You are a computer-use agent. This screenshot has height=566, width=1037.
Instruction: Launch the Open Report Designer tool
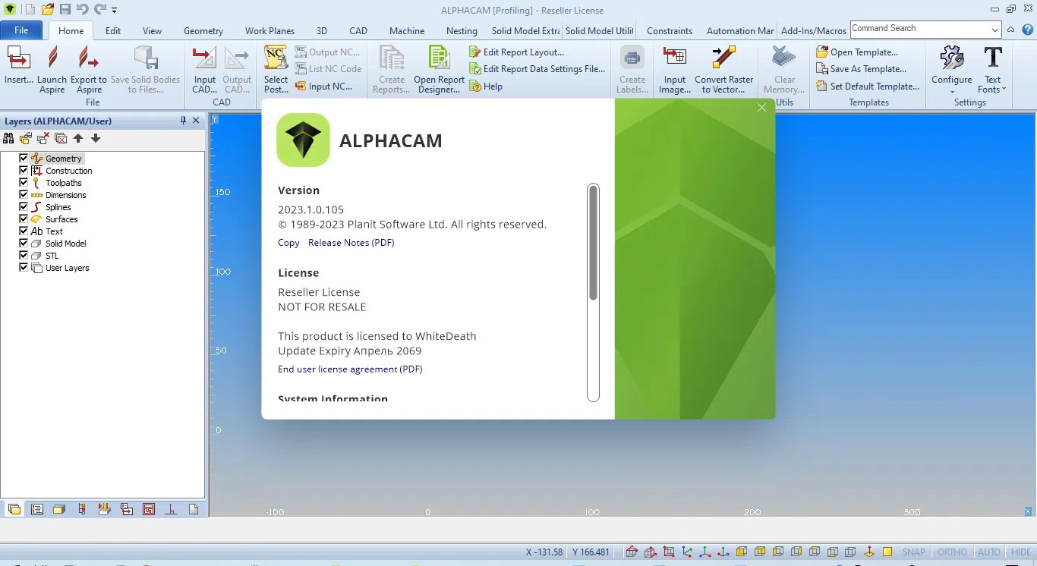(438, 68)
